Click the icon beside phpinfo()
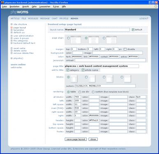The width and height of the screenshot is (159, 154). pos(12,58)
